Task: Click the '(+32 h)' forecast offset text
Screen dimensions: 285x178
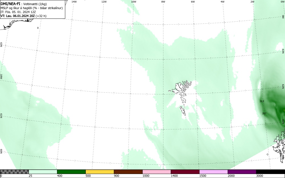Action: click(41, 16)
